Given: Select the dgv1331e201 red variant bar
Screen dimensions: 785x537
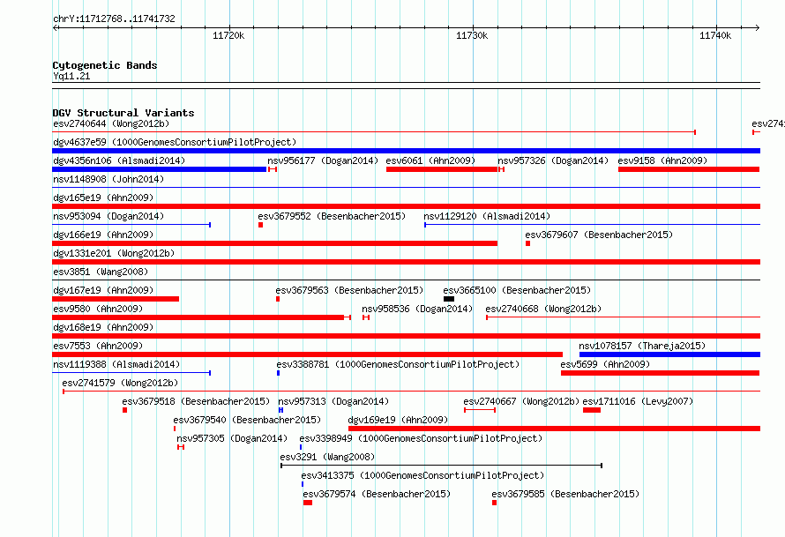Looking at the screenshot, I should click(406, 262).
